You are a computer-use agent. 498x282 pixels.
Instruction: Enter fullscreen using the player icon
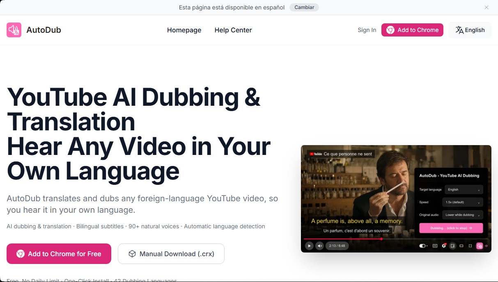click(470, 246)
